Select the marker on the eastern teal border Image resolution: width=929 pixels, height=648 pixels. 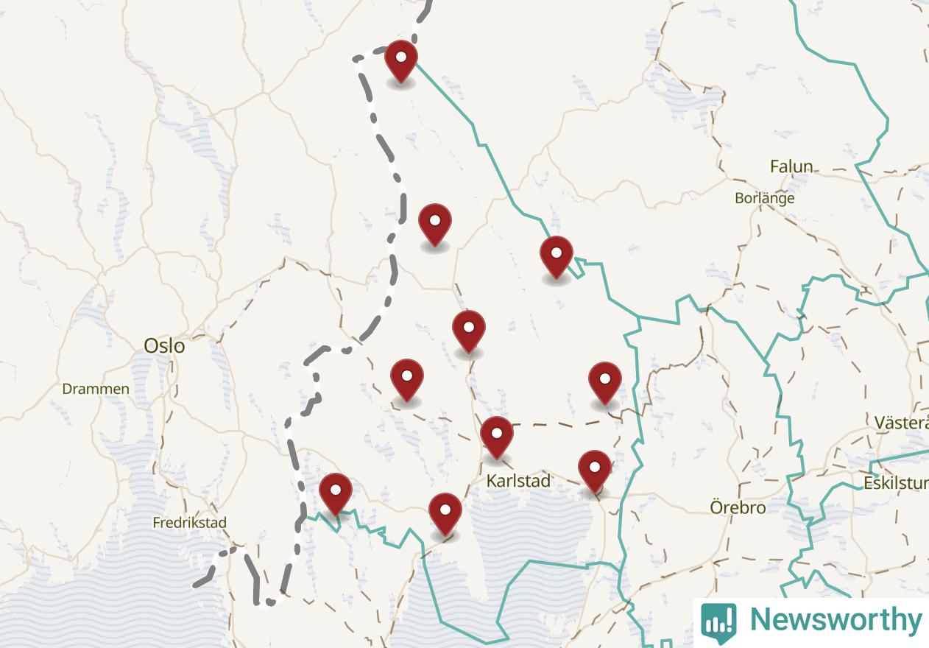557,258
